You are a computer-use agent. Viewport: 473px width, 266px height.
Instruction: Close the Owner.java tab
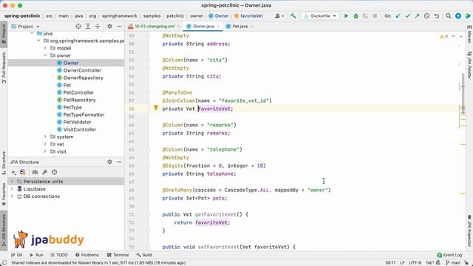[x=218, y=27]
